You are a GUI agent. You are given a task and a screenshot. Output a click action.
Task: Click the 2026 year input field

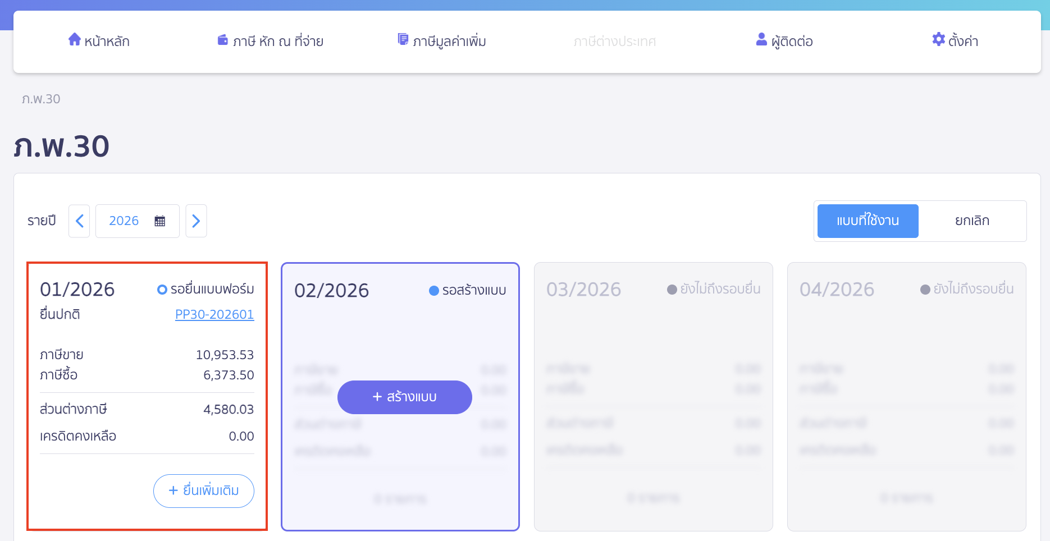point(124,221)
